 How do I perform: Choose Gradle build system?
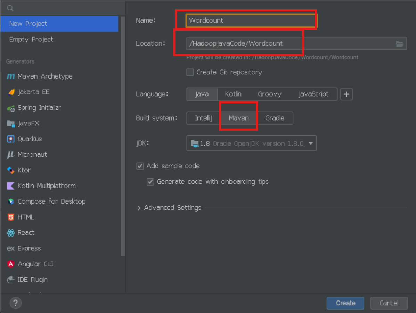pos(275,118)
